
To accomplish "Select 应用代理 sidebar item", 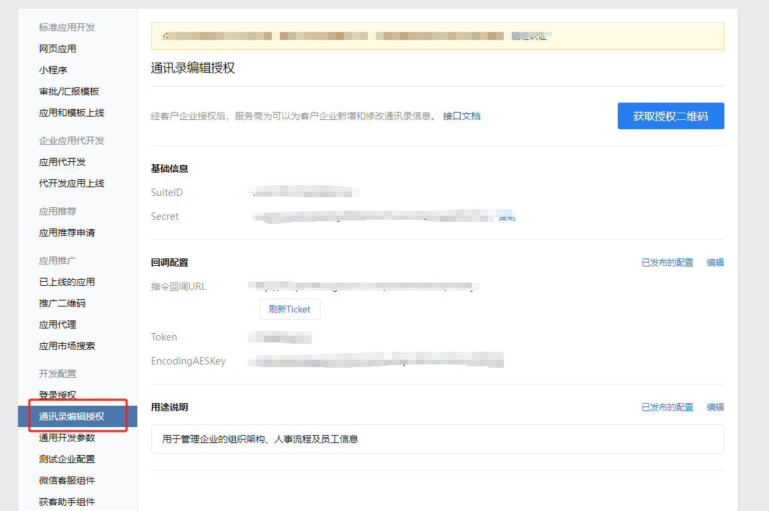I will click(x=57, y=324).
